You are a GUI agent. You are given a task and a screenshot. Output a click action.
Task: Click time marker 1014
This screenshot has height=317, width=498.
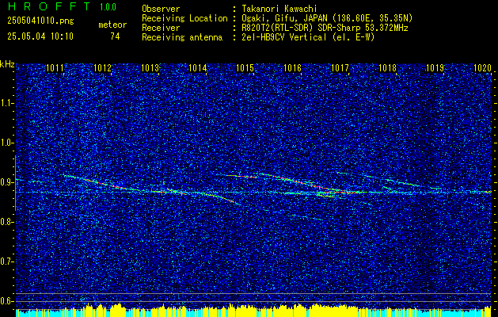[198, 67]
